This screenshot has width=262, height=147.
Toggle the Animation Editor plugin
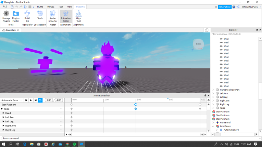66,16
